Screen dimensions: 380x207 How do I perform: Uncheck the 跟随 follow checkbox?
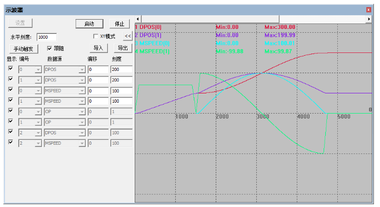49,49
